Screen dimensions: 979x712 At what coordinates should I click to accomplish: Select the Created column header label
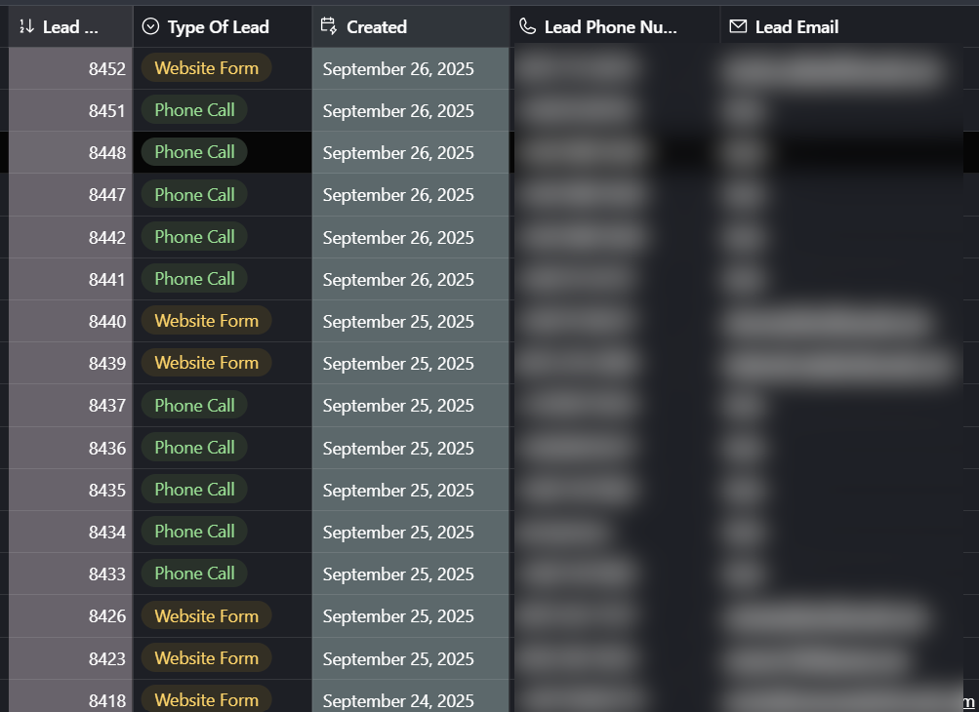point(377,27)
